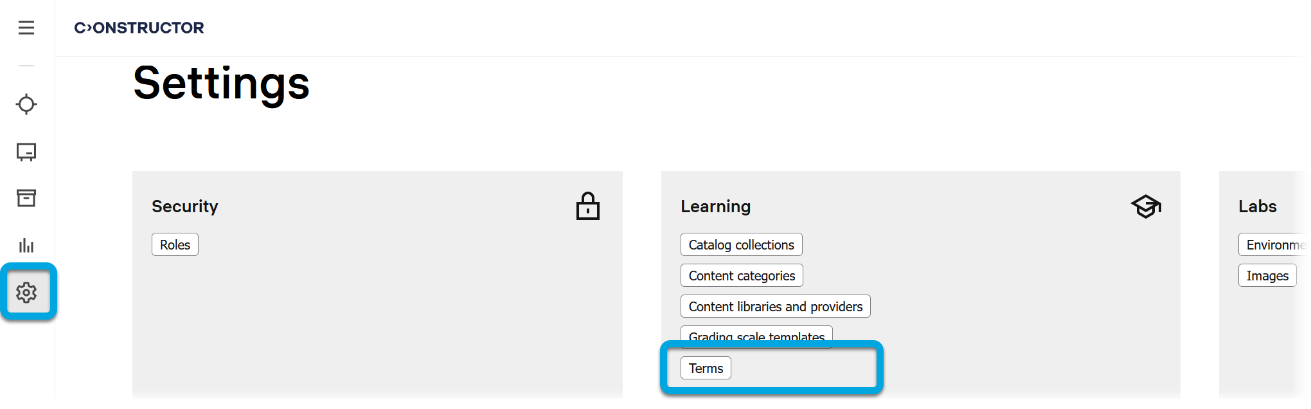Image resolution: width=1311 pixels, height=409 pixels.
Task: Go to Content categories
Action: (742, 276)
